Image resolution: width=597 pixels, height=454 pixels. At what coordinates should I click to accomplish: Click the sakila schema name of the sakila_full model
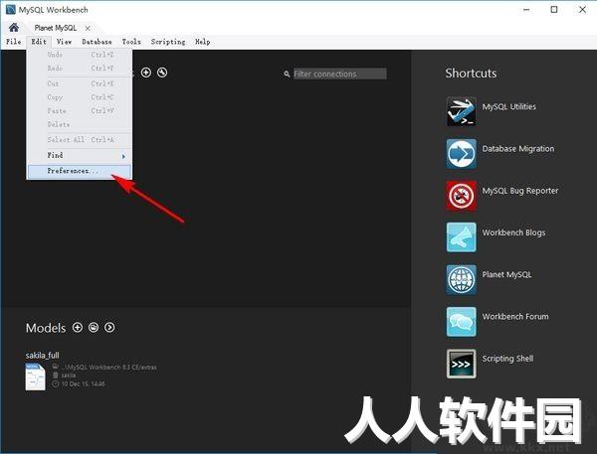69,376
